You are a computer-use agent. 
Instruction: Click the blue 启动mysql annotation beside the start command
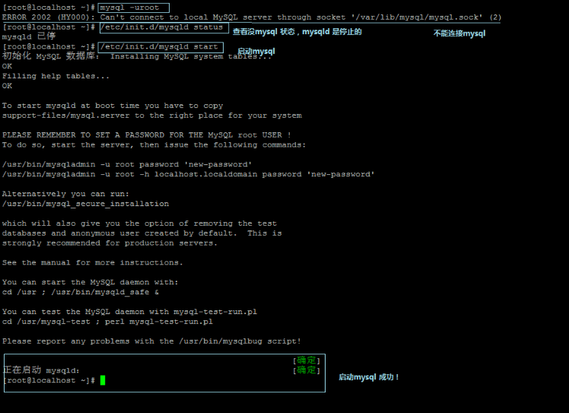256,52
